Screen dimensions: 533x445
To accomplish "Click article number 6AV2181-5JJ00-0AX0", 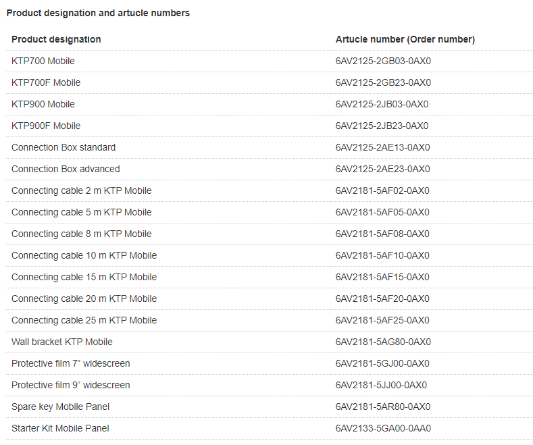I will pyautogui.click(x=381, y=385).
